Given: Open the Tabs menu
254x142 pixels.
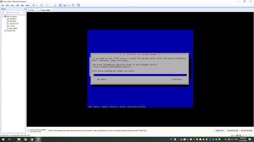Looking at the screenshot, I should [x=22, y=5].
